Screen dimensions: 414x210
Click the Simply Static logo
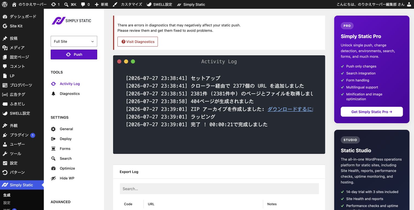(x=71, y=21)
